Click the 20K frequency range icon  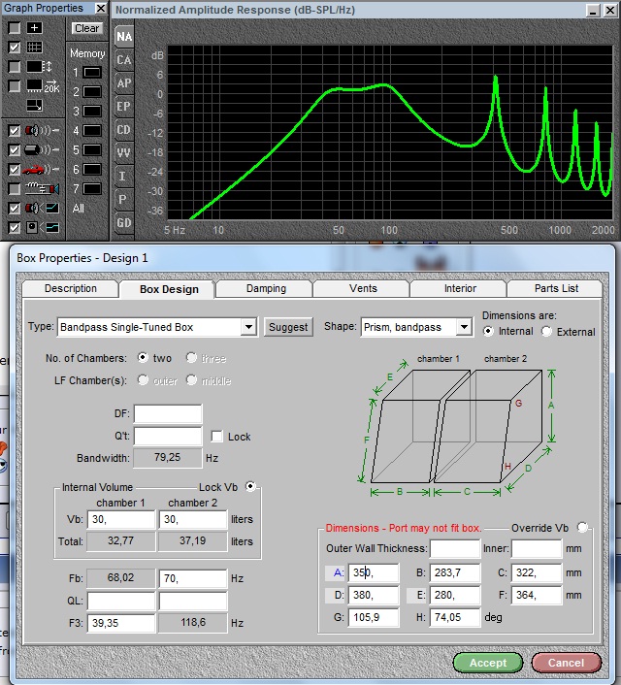click(43, 86)
